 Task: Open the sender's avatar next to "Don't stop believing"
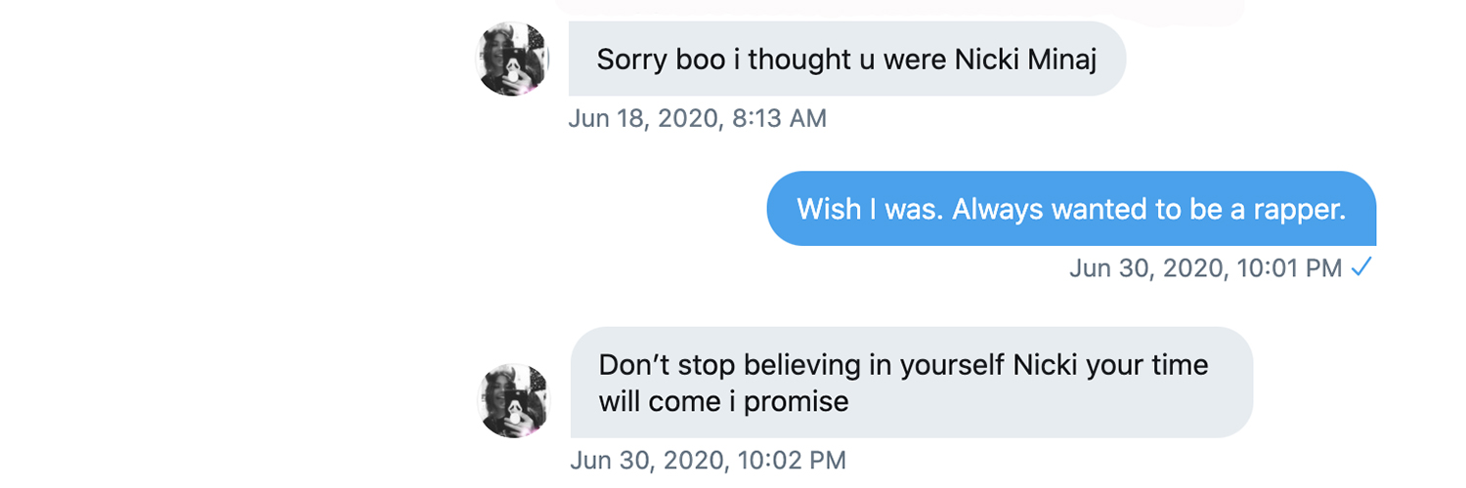pos(514,400)
